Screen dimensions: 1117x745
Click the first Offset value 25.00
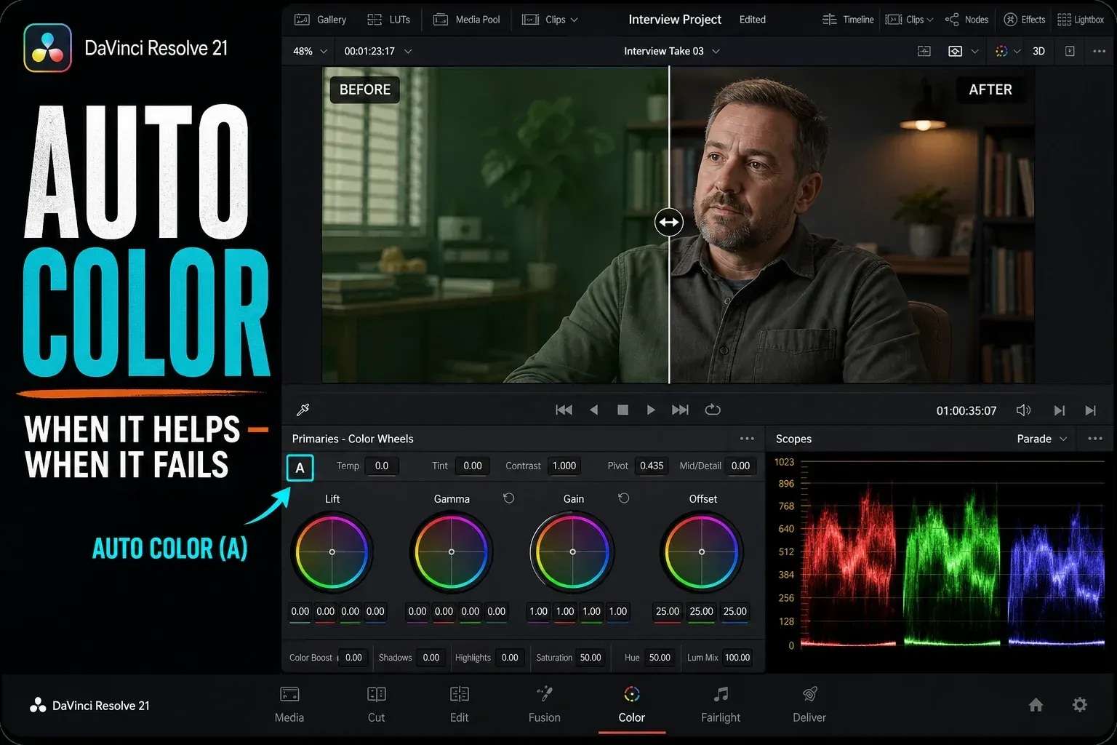click(x=668, y=612)
